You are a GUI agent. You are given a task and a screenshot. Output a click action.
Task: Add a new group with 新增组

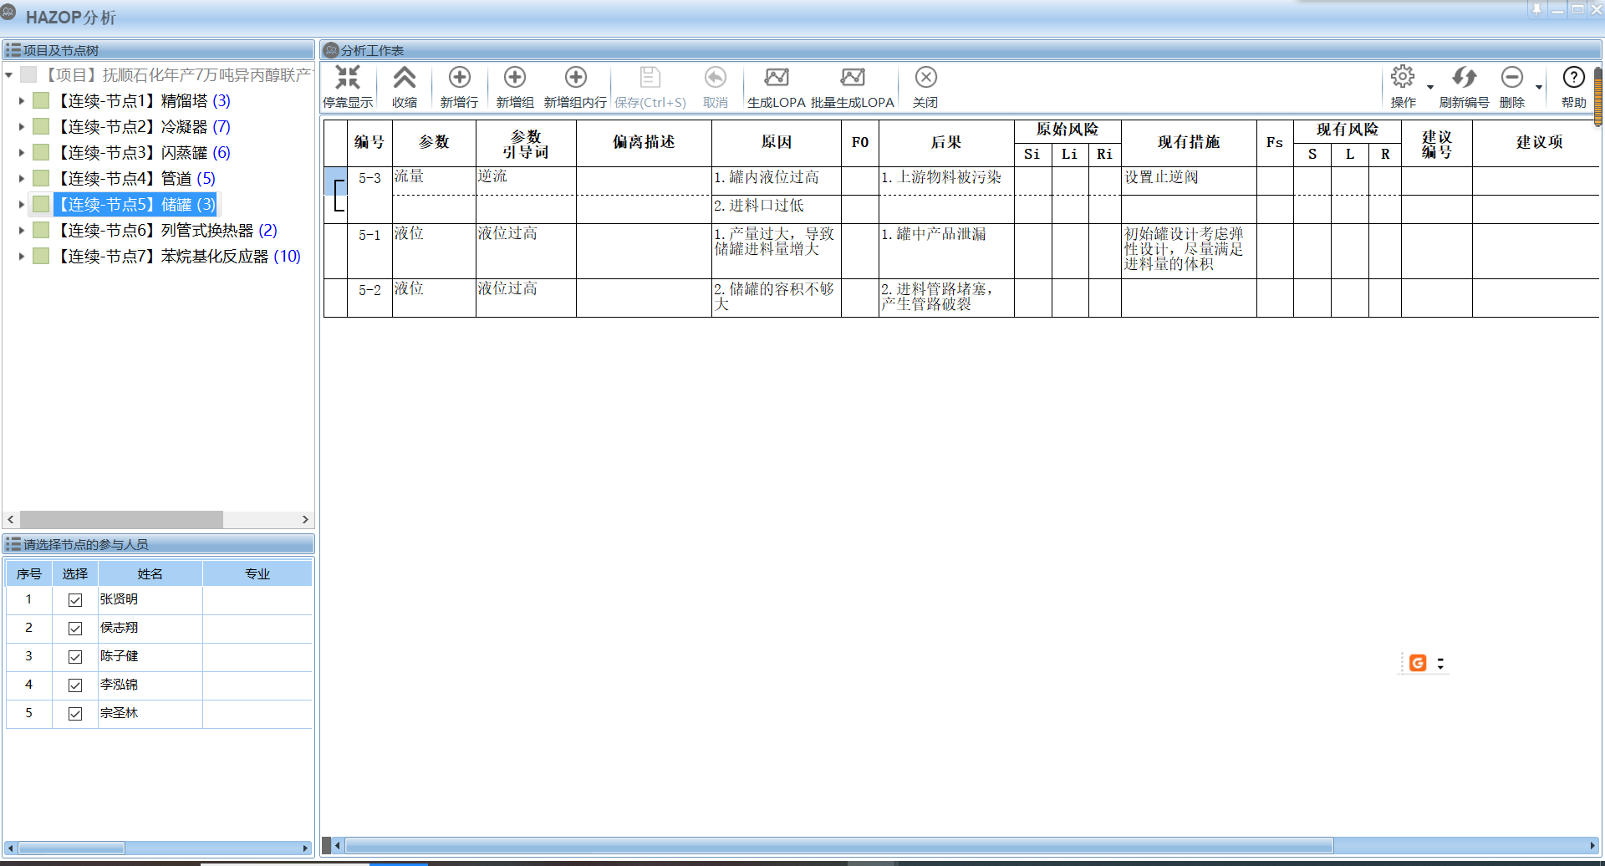click(515, 78)
